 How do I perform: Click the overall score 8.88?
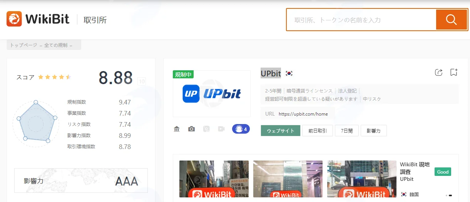point(116,78)
